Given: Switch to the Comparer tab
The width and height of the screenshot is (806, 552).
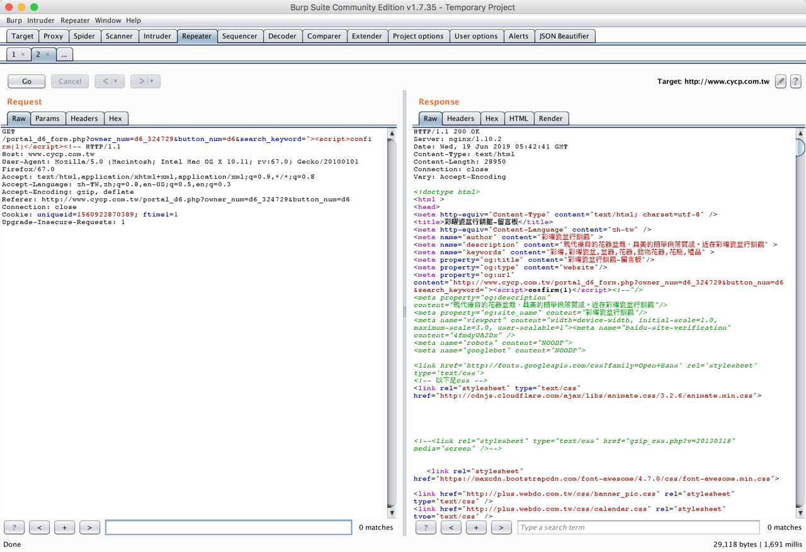Looking at the screenshot, I should 324,36.
